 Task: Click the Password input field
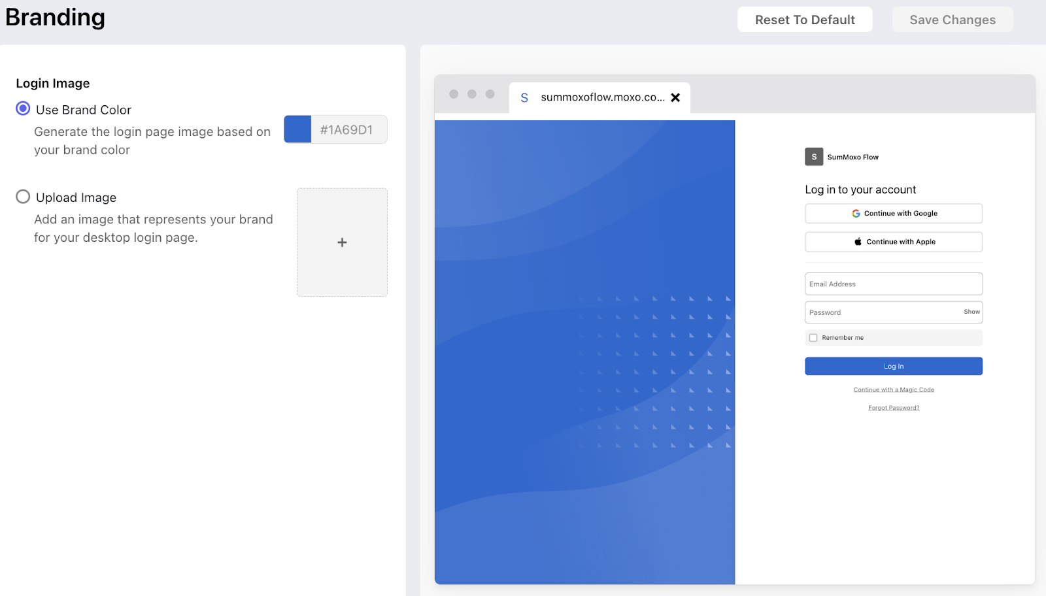coord(894,312)
